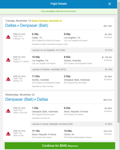Click arrow between Dallas and Denpasar heading
Screen dimensions: 120x150
coord(18,26)
